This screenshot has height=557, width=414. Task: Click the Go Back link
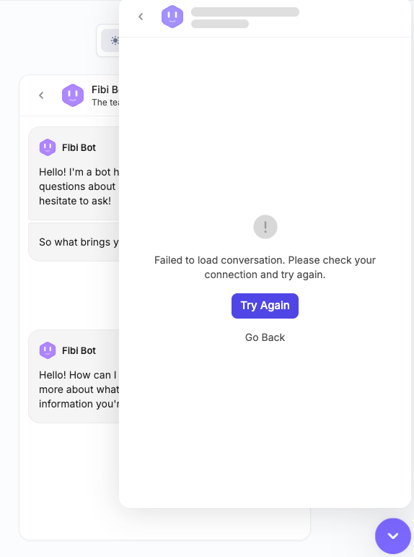coord(265,337)
